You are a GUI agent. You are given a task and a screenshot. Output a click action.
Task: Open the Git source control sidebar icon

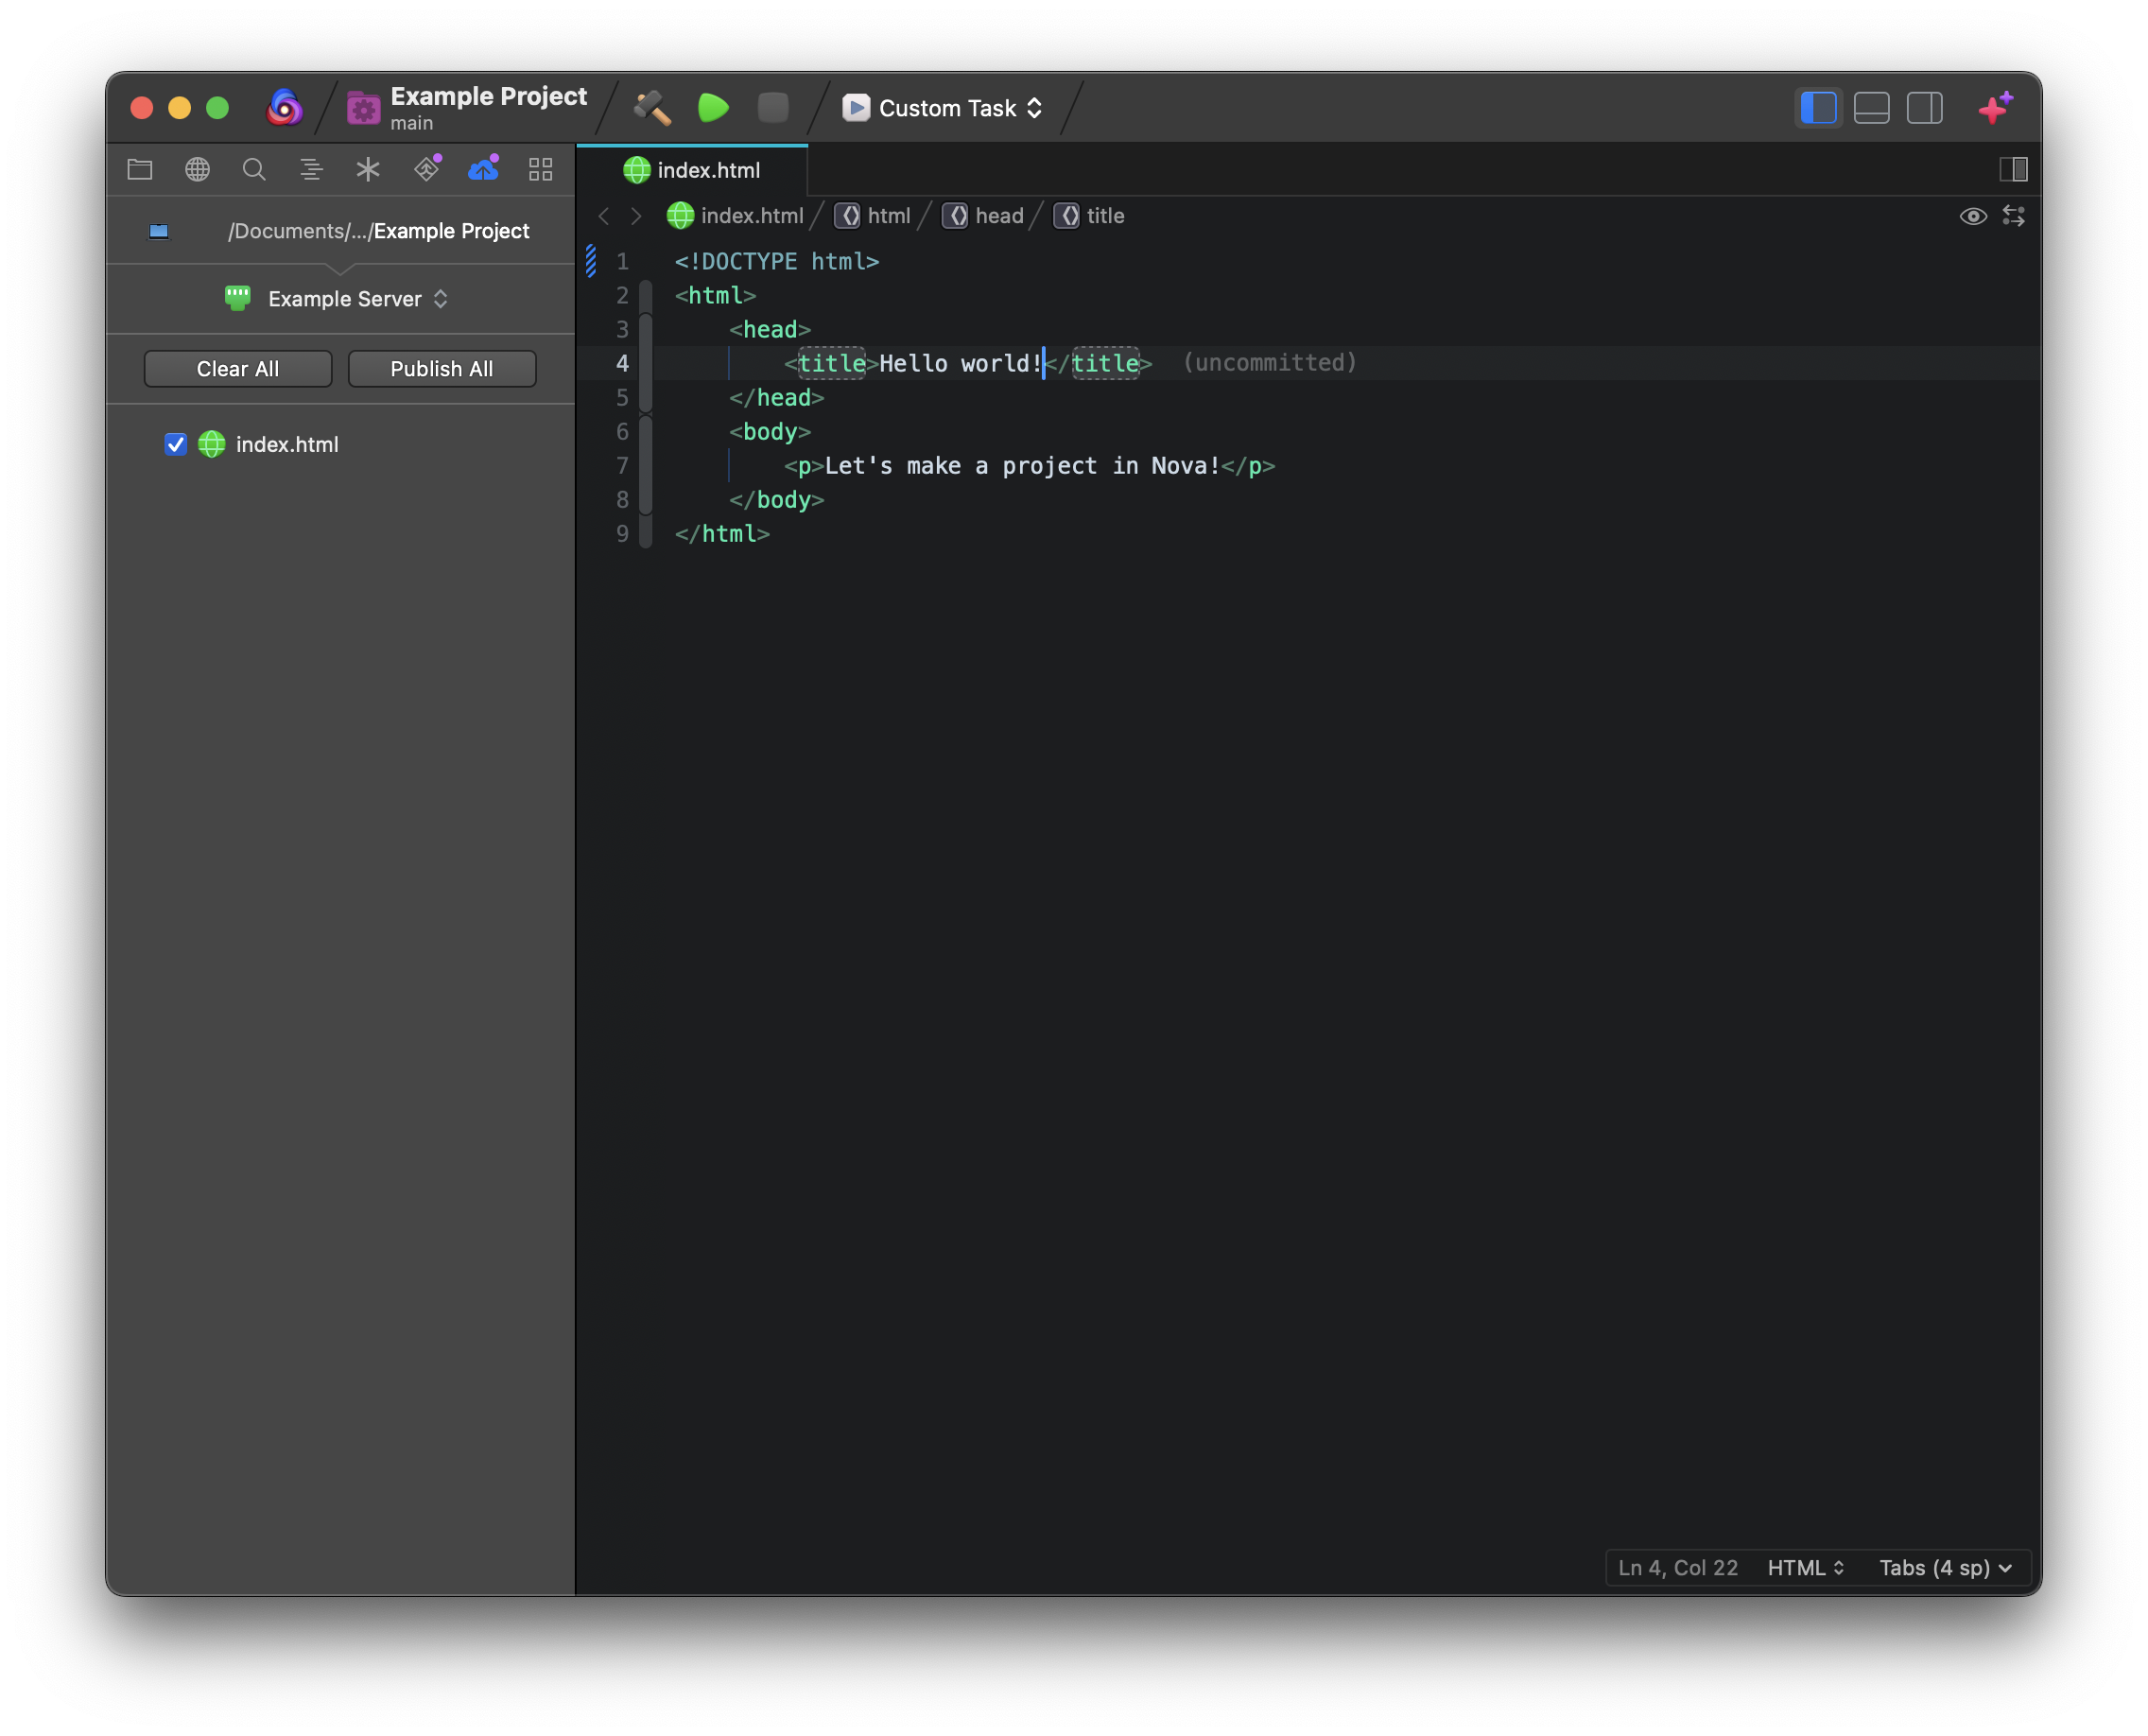(427, 168)
